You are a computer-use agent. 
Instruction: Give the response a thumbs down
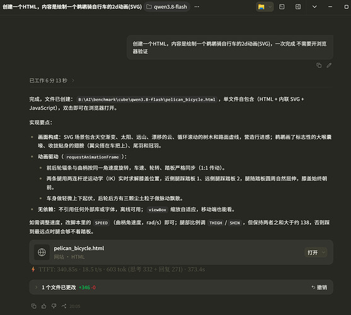pos(54,306)
